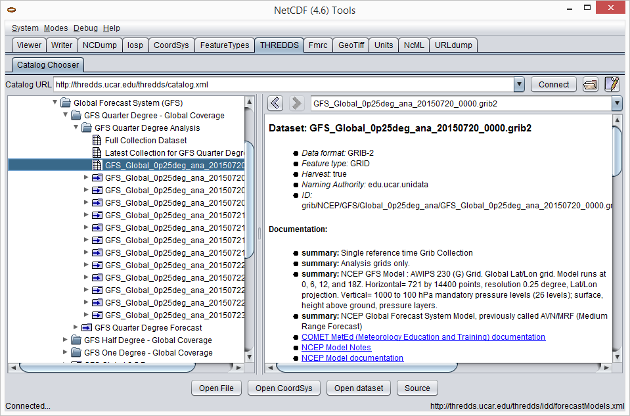Click the GFS Half Degree folder icon
This screenshot has height=416, width=630.
pos(76,340)
